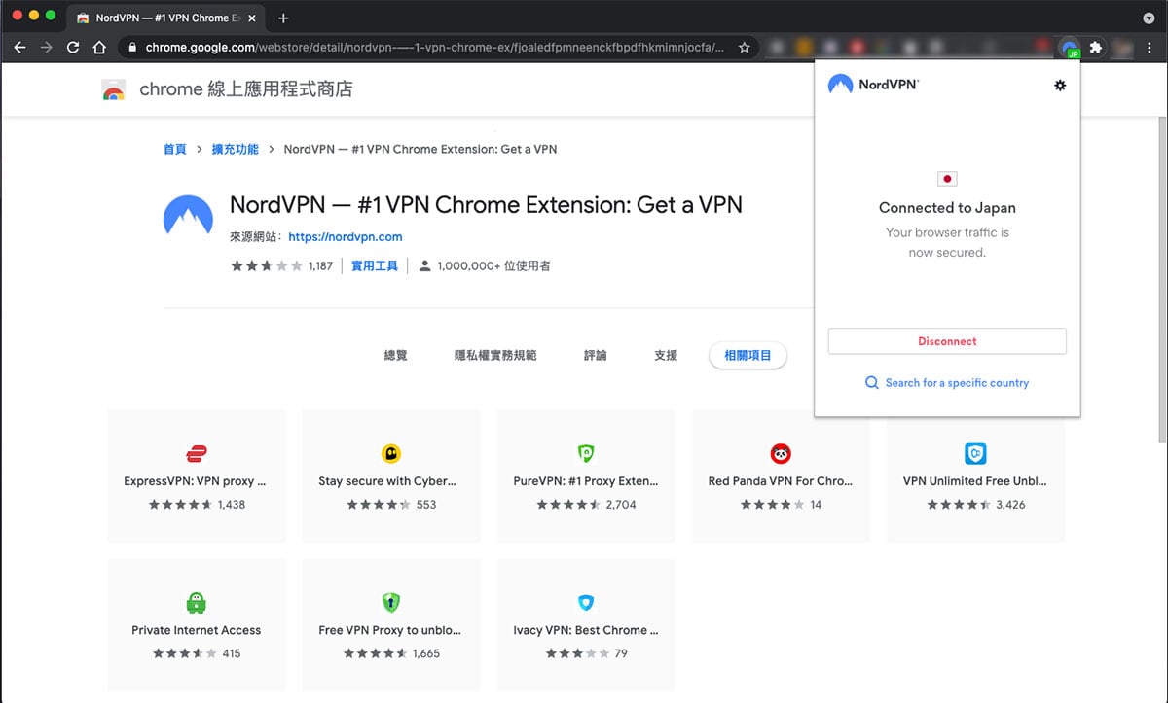Open Ivacy VPN: Best Chrome card title

[x=586, y=630]
